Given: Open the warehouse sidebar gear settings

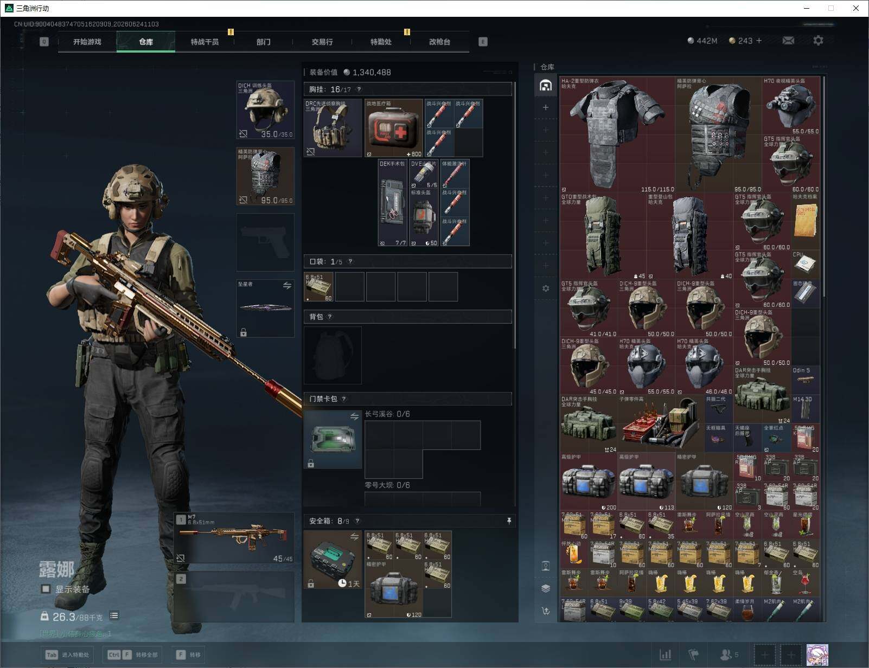Looking at the screenshot, I should [x=546, y=288].
